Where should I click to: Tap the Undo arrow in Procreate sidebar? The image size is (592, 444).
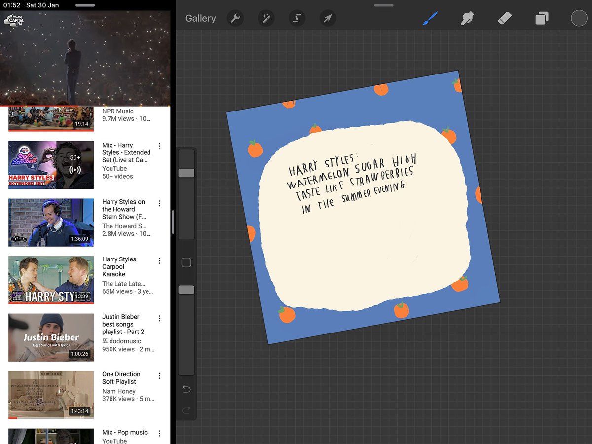(x=186, y=389)
